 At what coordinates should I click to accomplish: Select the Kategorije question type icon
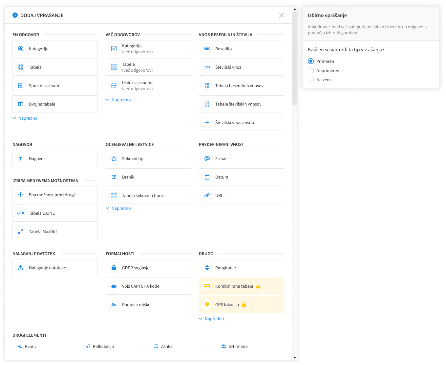21,49
